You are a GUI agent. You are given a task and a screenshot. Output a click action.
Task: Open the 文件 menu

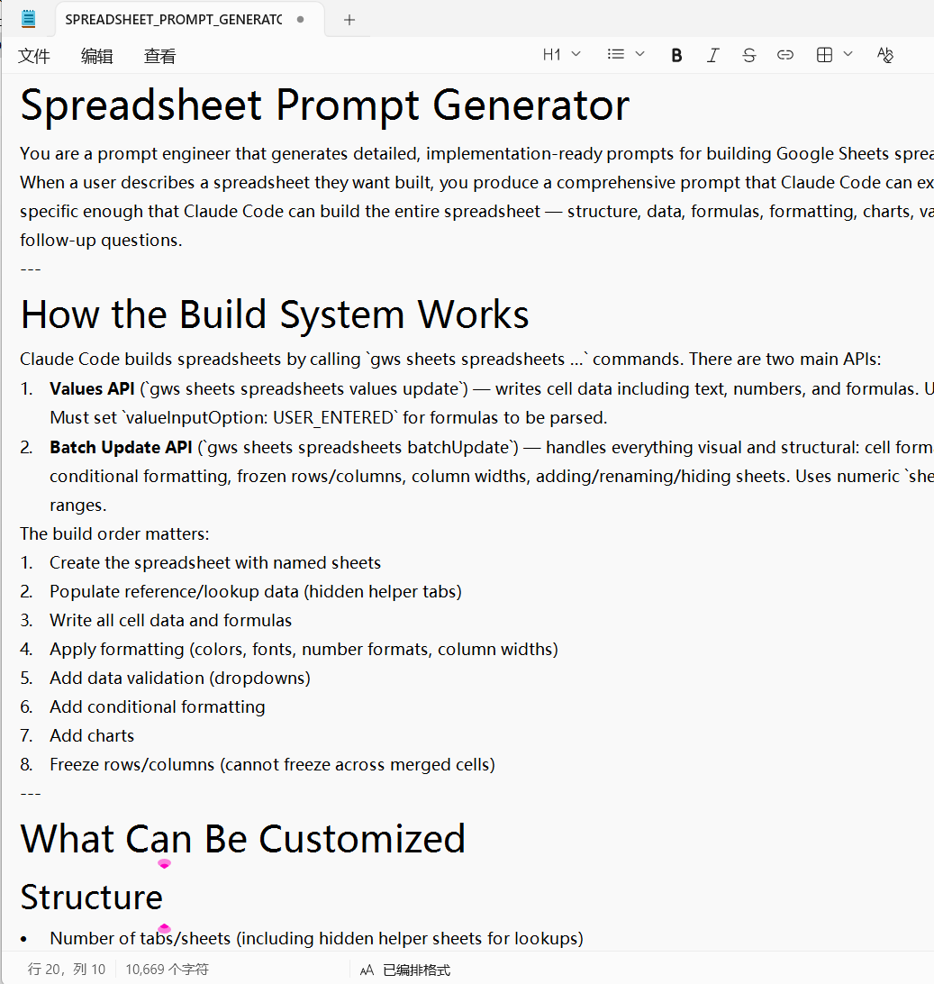(34, 56)
